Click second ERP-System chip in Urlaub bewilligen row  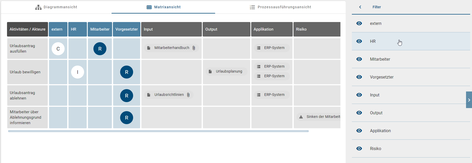(272, 76)
